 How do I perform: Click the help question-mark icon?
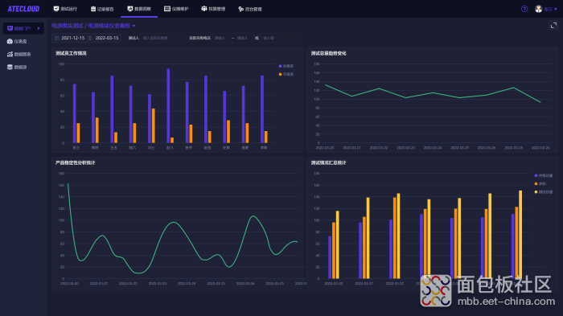[x=524, y=9]
